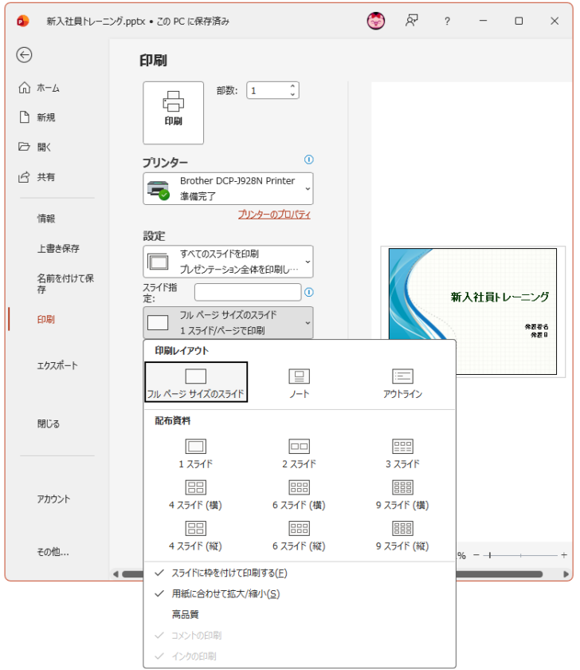
Task: Choose the アウトライン layout icon
Action: pyautogui.click(x=402, y=376)
